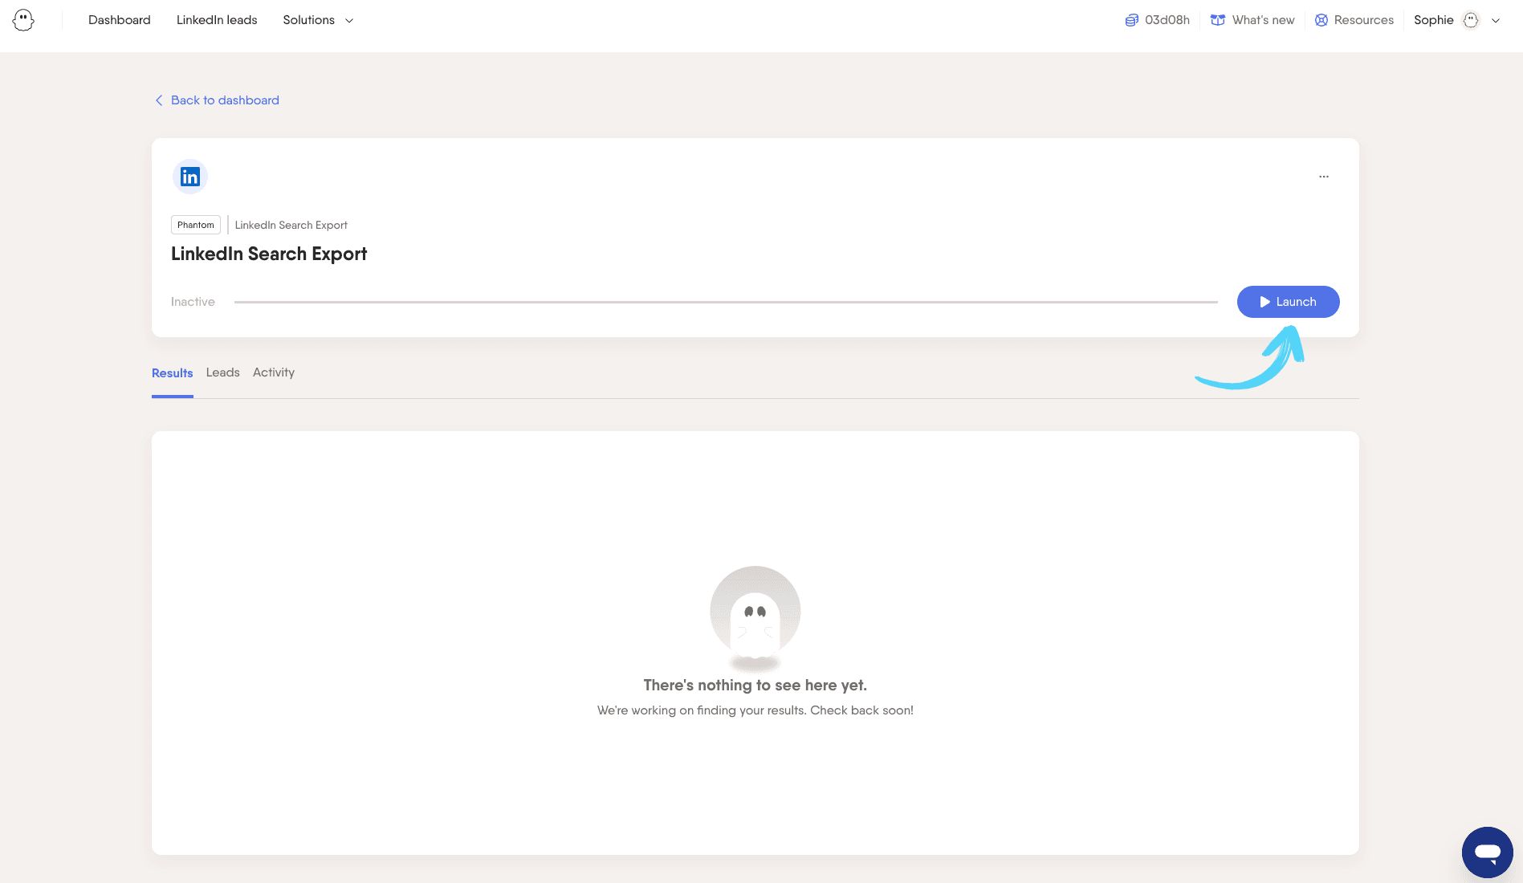
Task: Switch to the Activity tab
Action: point(274,372)
